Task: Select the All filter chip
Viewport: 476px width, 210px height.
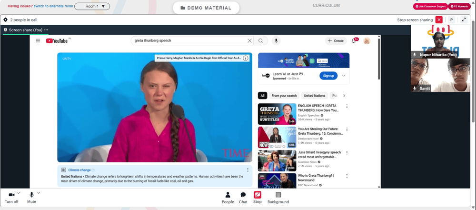Action: (x=262, y=96)
